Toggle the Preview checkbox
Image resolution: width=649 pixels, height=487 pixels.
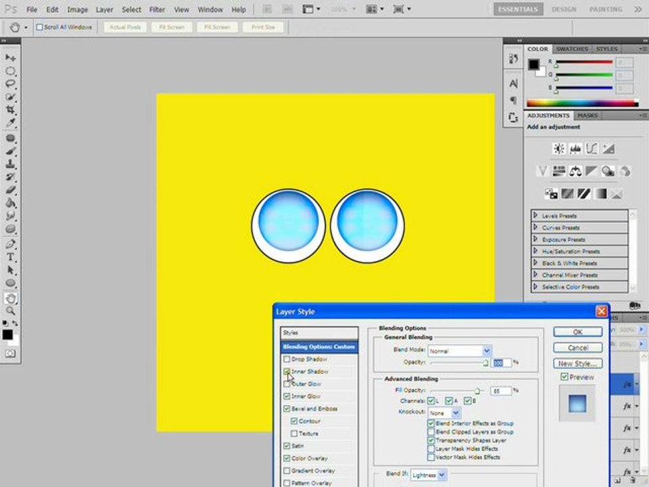(x=564, y=377)
